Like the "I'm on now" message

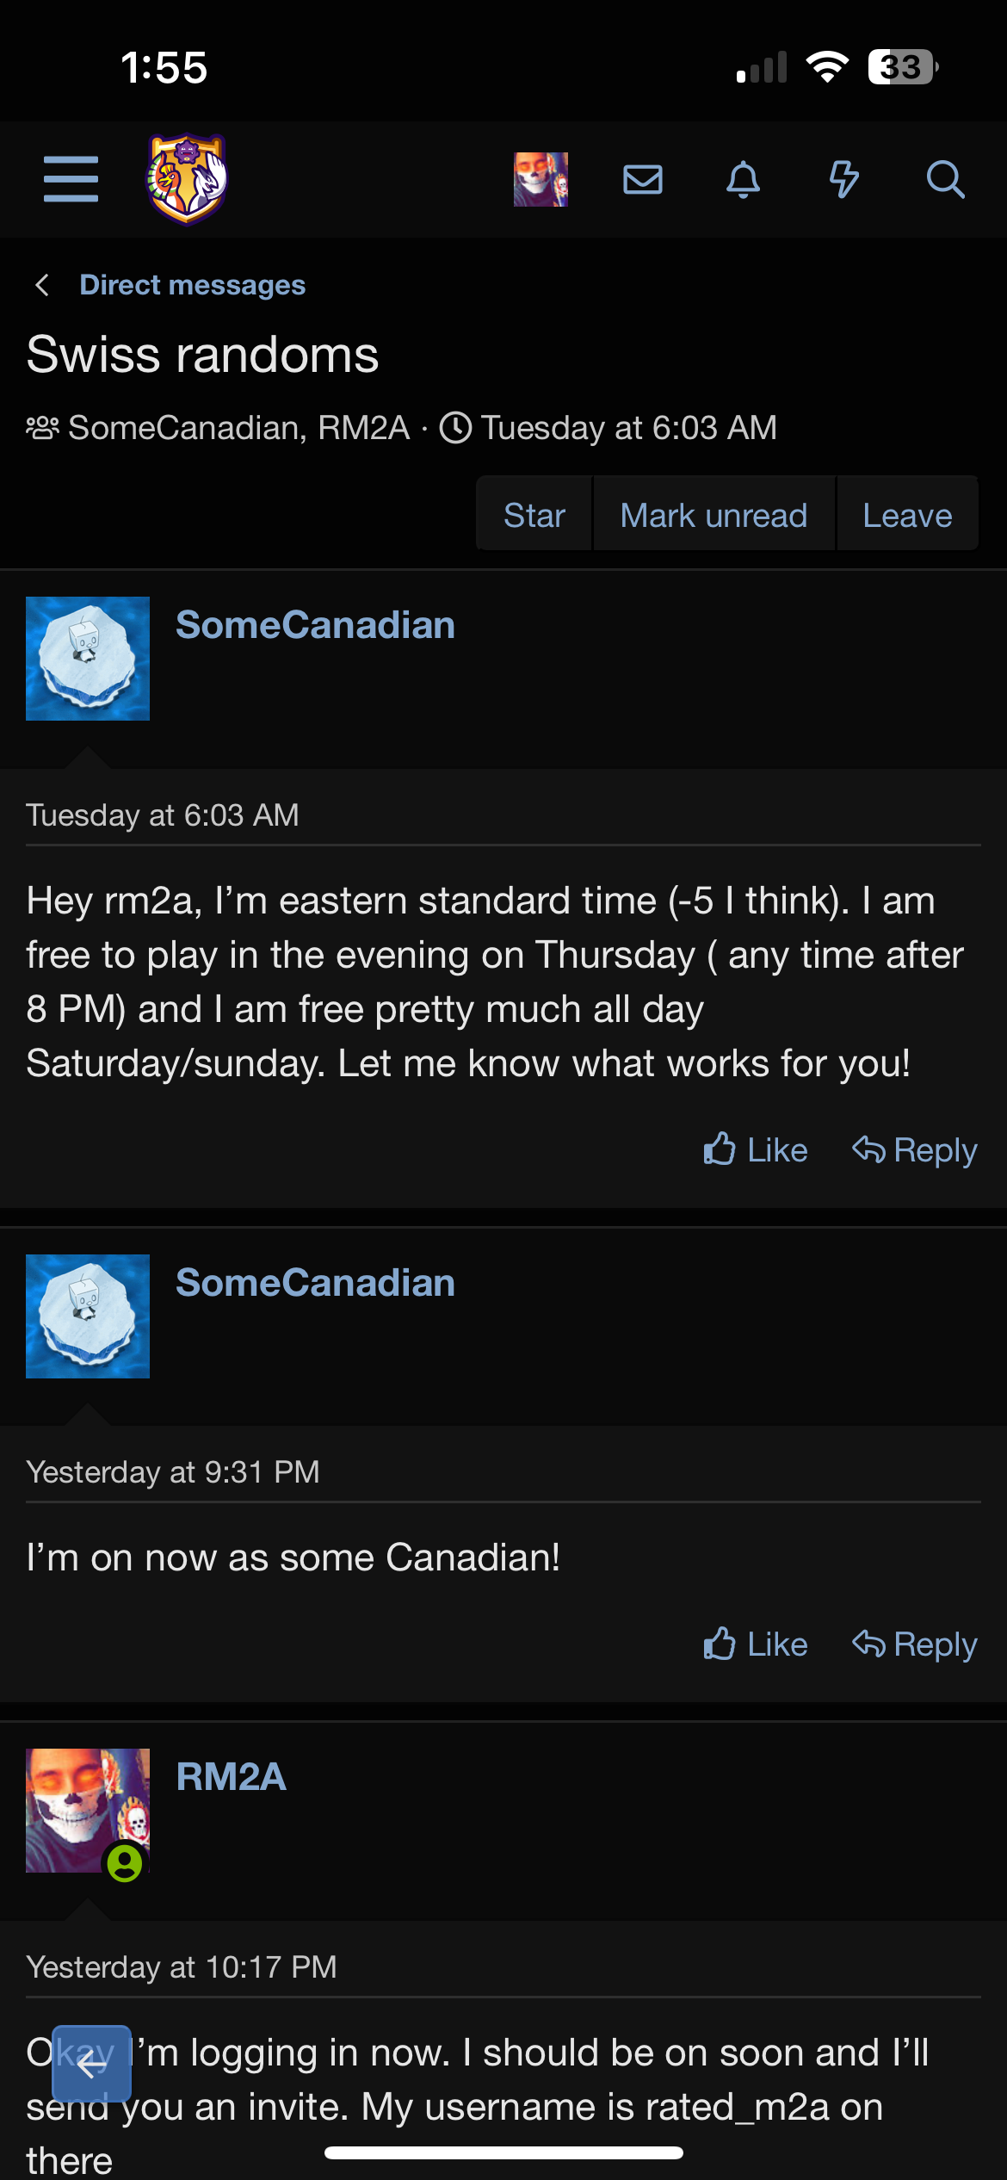(x=755, y=1644)
